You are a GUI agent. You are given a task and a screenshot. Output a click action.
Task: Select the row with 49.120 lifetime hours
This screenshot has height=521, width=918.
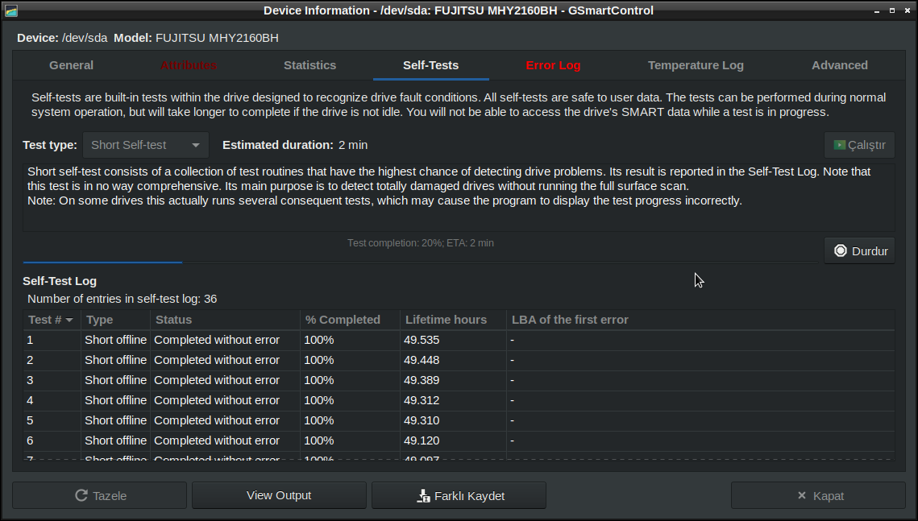click(459, 440)
